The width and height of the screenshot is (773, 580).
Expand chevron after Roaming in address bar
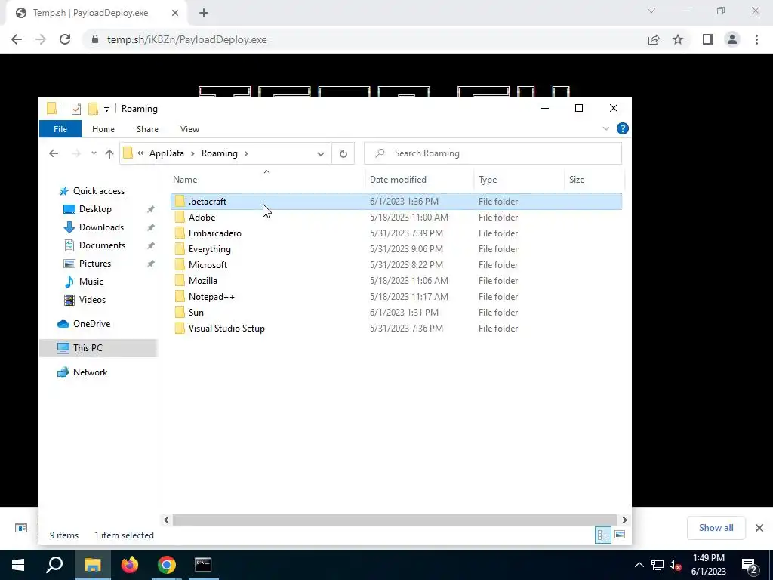click(x=247, y=153)
